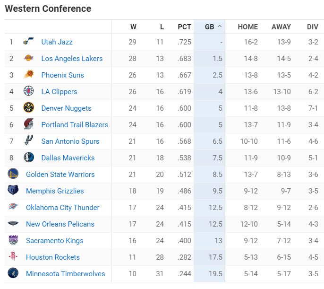Sort standings by W column

133,27
